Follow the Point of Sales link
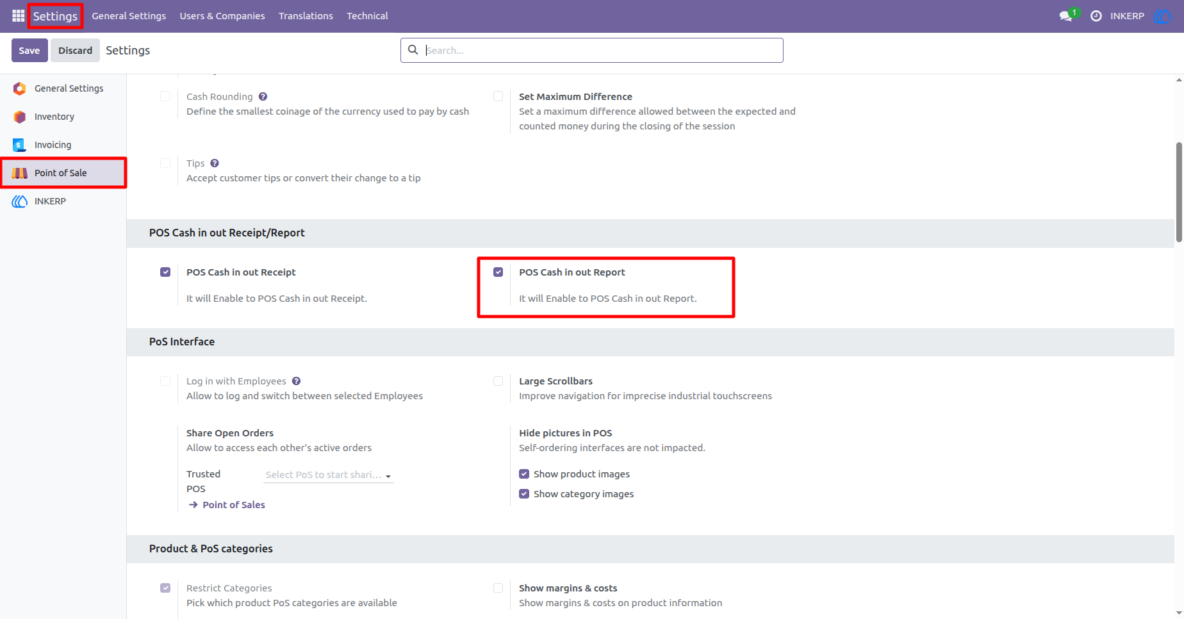The height and width of the screenshot is (619, 1184). (x=234, y=505)
